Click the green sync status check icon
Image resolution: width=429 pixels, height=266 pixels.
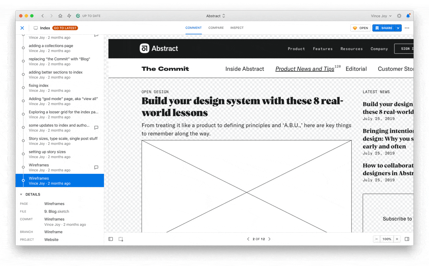(x=78, y=16)
